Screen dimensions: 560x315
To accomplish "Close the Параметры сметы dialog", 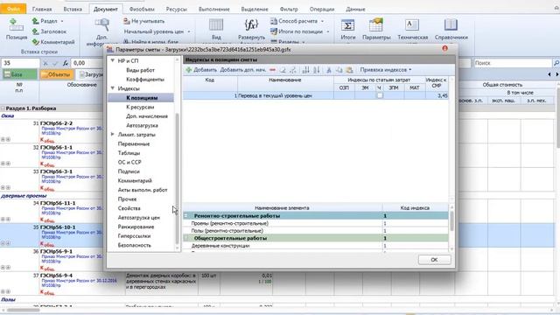I will [444, 49].
